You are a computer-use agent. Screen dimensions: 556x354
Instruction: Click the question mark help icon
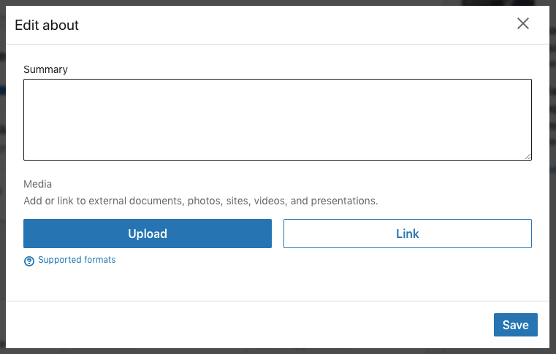click(x=29, y=261)
